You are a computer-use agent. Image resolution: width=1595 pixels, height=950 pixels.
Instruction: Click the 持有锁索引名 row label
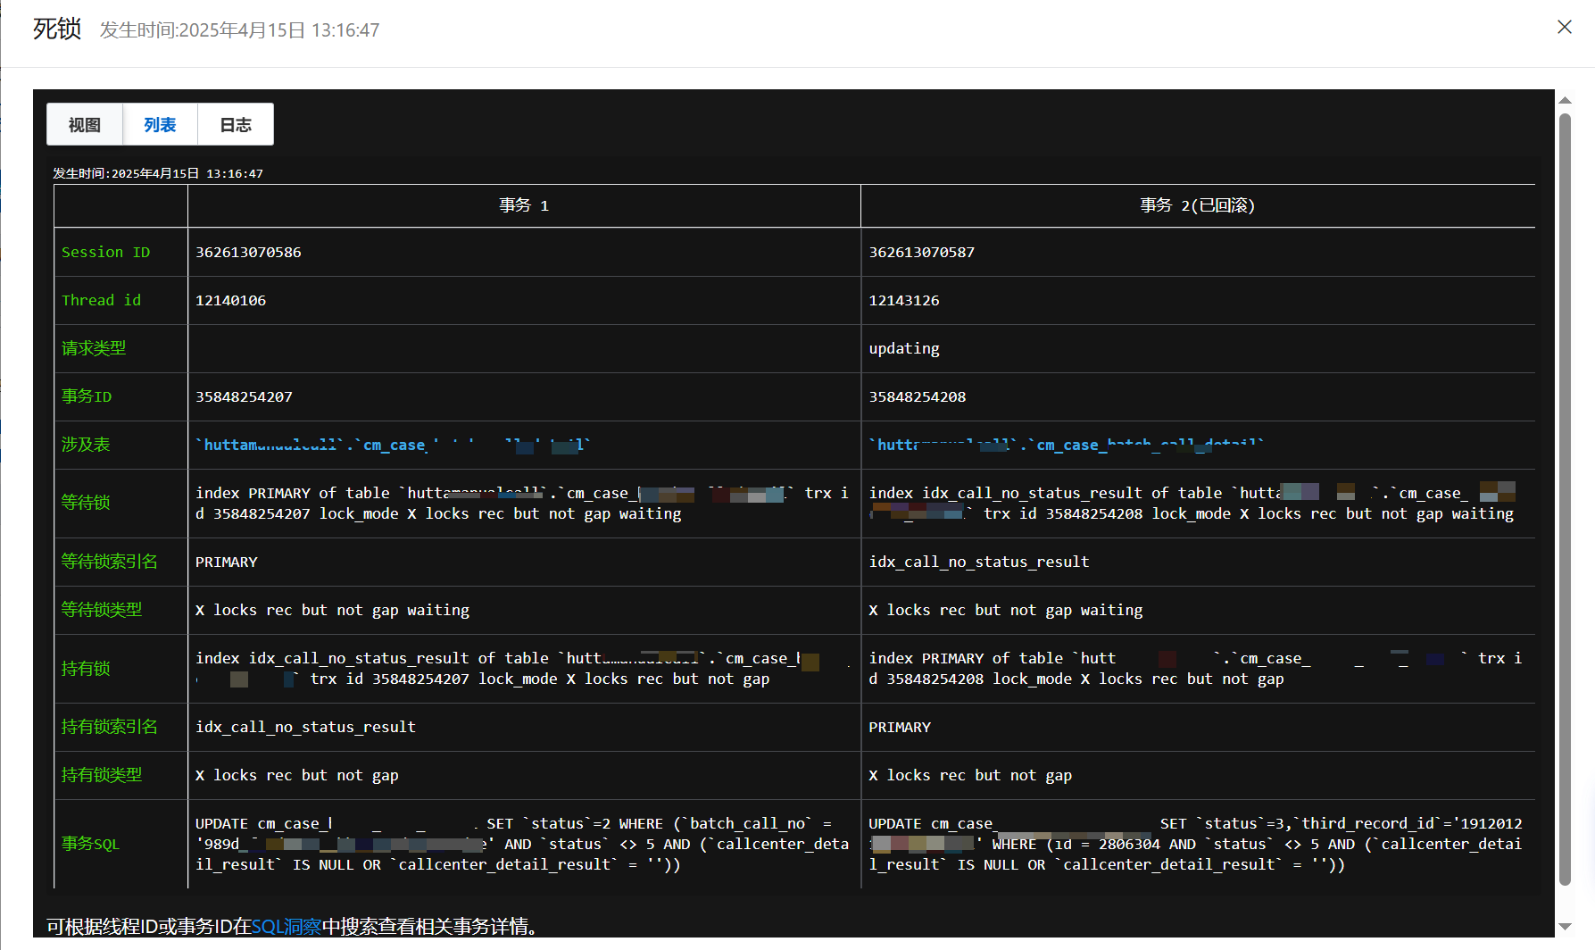tap(110, 728)
